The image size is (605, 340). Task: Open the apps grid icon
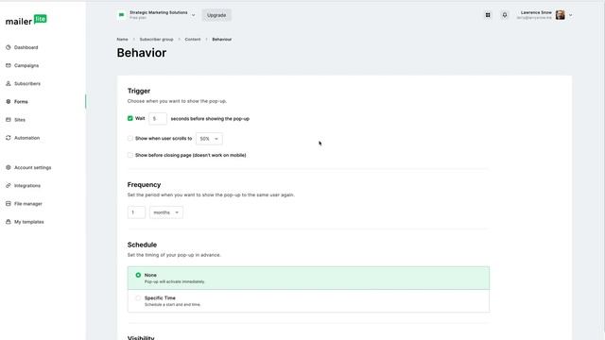(x=488, y=15)
